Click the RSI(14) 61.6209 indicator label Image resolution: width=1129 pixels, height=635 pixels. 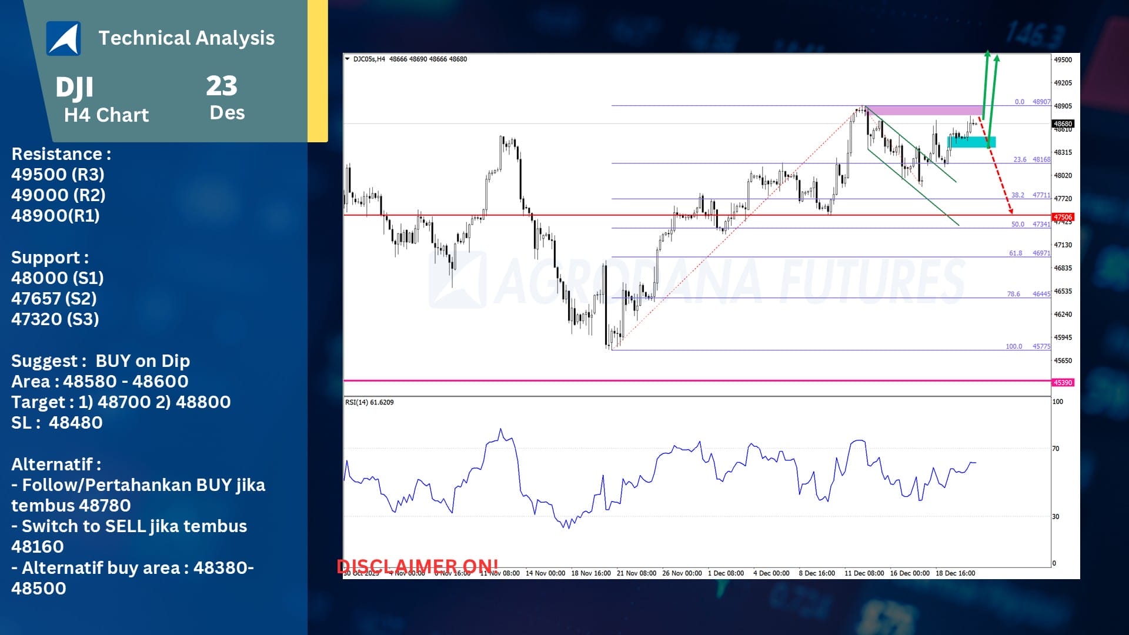(369, 402)
